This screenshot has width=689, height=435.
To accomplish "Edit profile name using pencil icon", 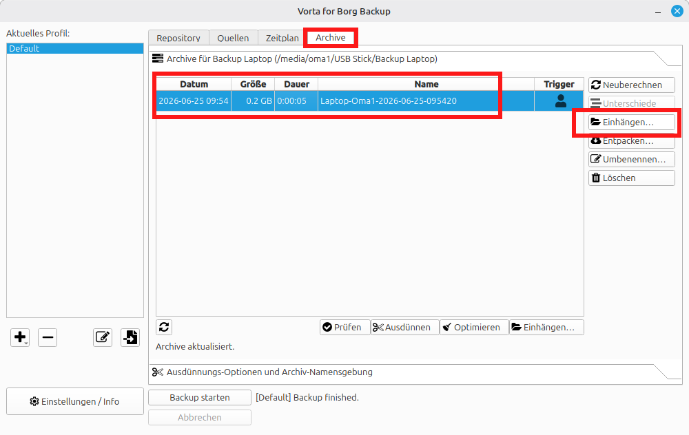I will (x=103, y=337).
